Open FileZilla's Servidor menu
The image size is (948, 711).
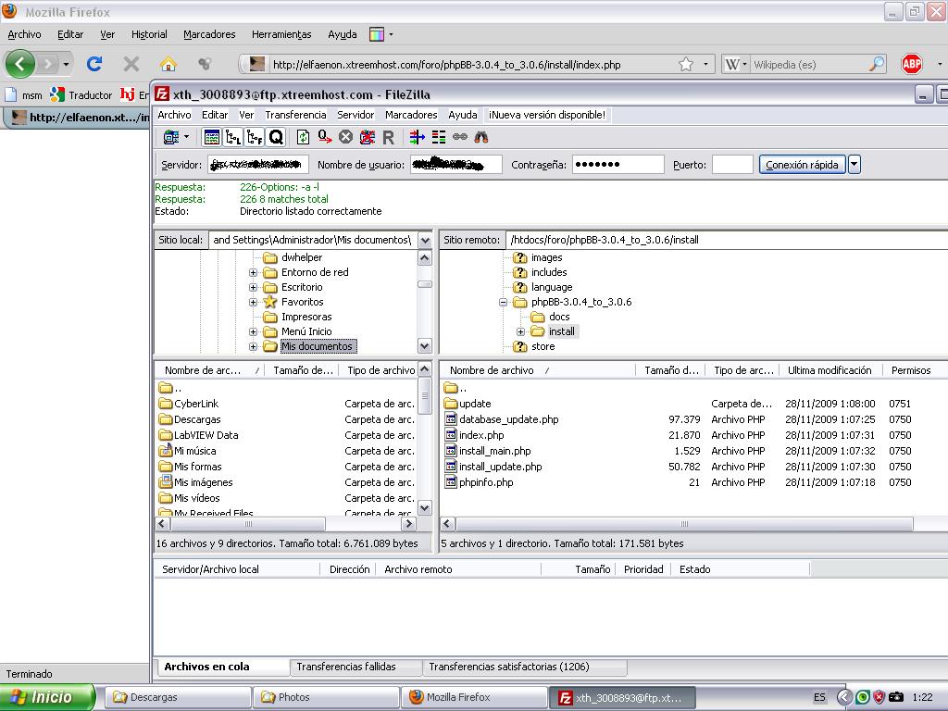click(355, 115)
